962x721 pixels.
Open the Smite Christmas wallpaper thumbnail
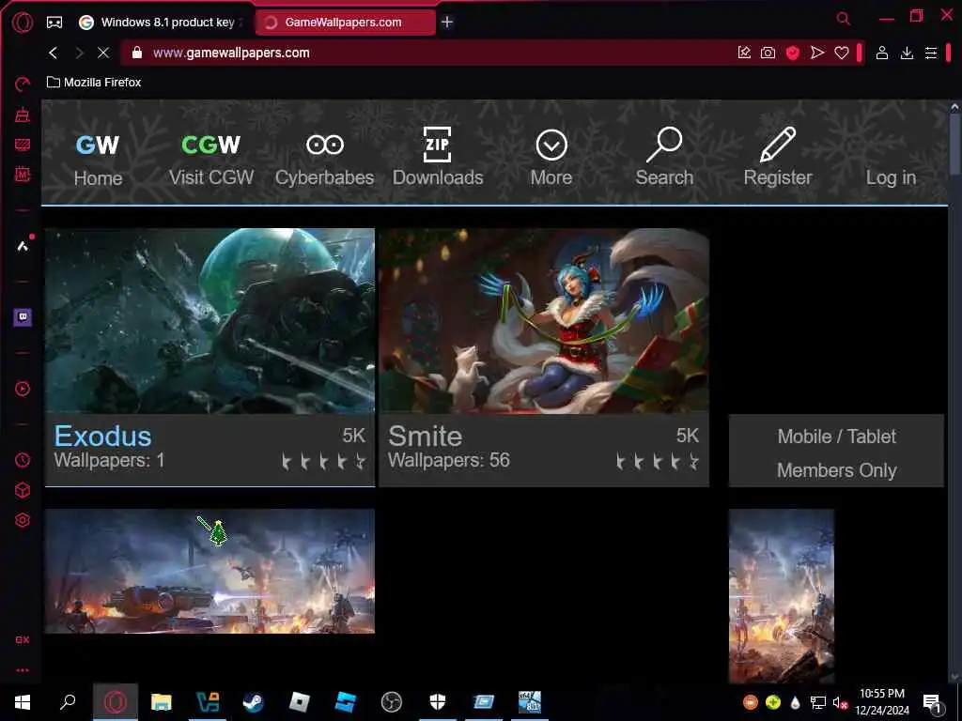(544, 321)
